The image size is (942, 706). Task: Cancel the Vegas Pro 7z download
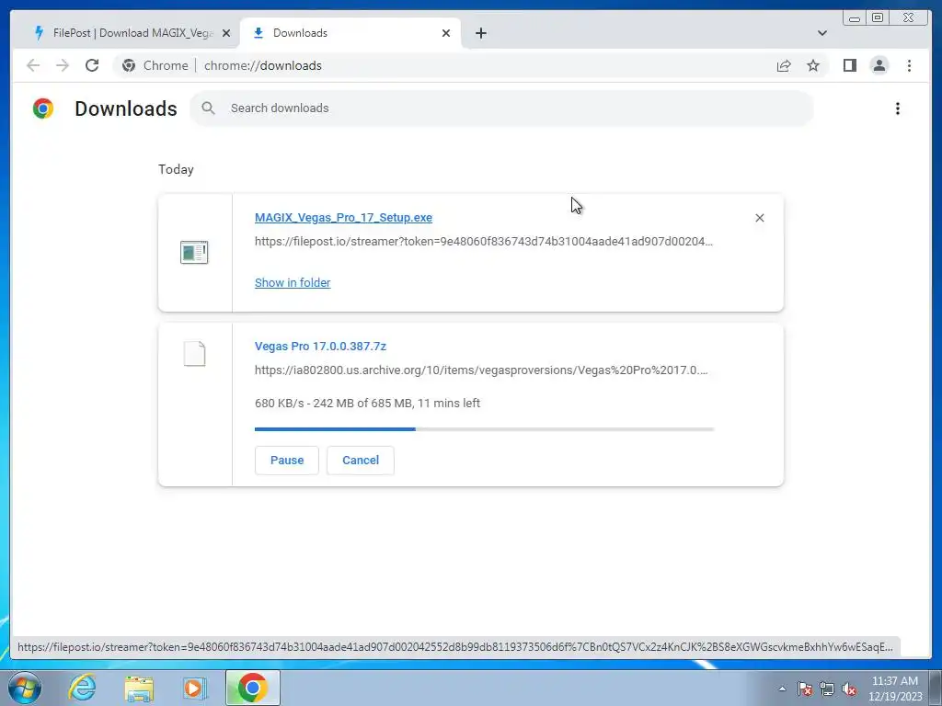tap(361, 461)
